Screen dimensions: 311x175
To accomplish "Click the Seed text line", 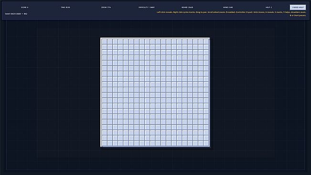I will pos(16,14).
